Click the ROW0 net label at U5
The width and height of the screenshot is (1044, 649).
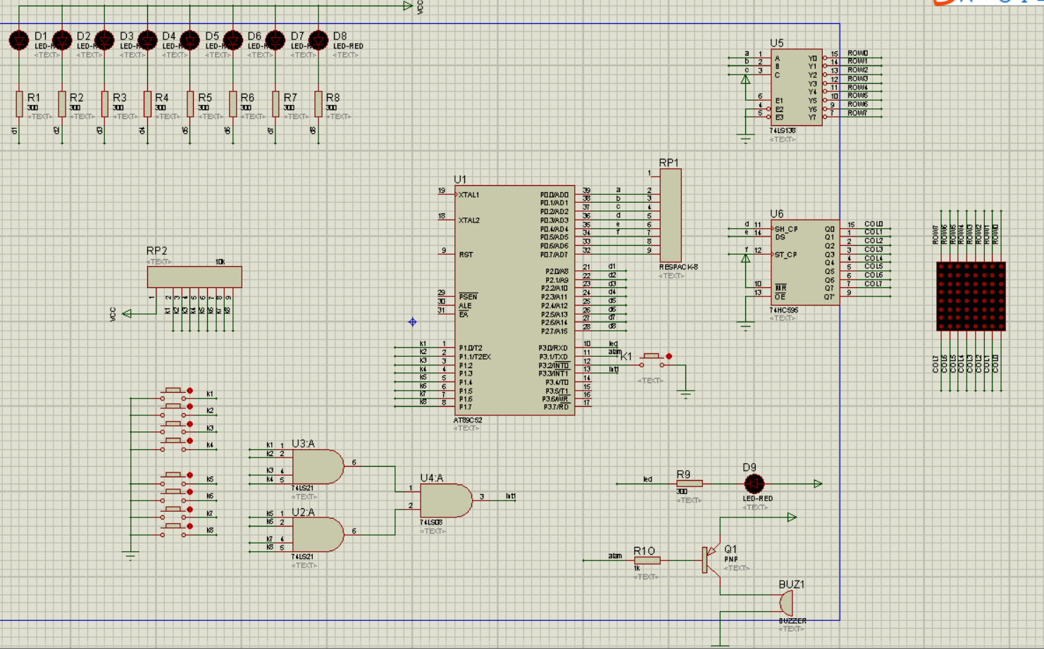857,53
